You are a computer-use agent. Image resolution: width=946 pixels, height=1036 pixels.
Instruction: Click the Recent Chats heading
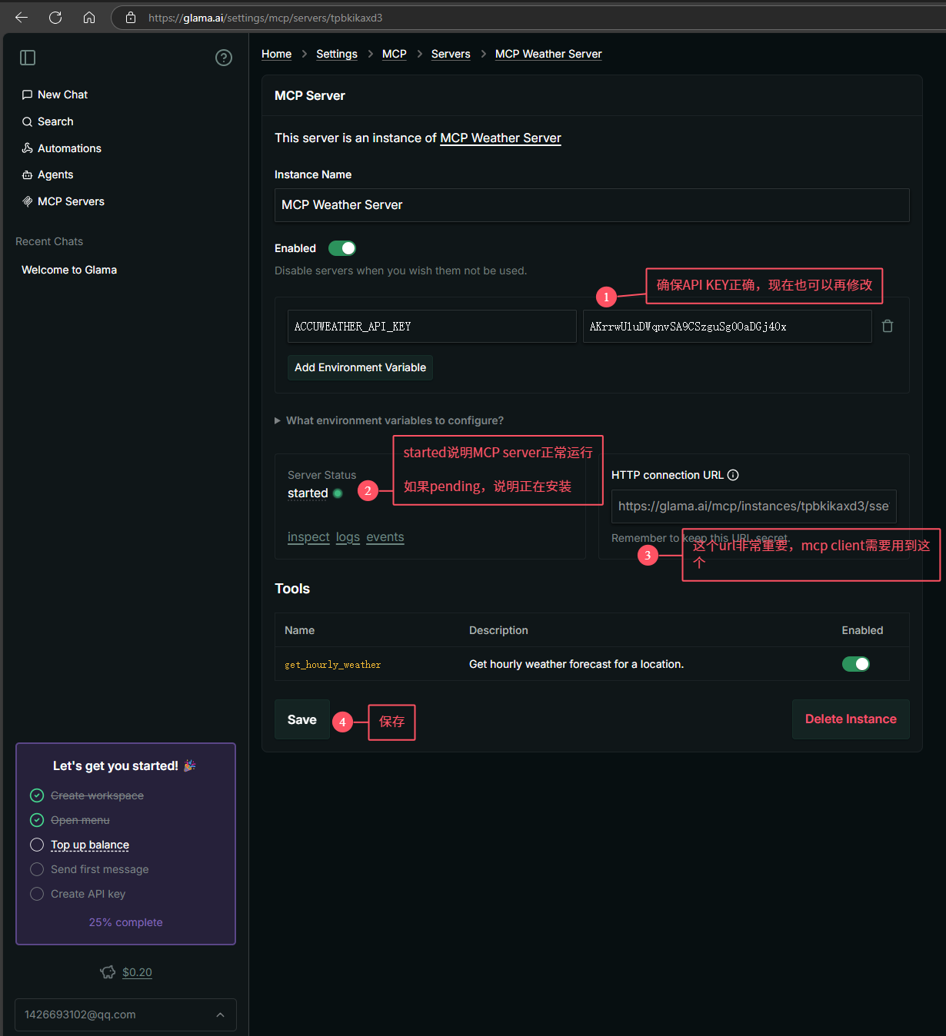(x=49, y=241)
